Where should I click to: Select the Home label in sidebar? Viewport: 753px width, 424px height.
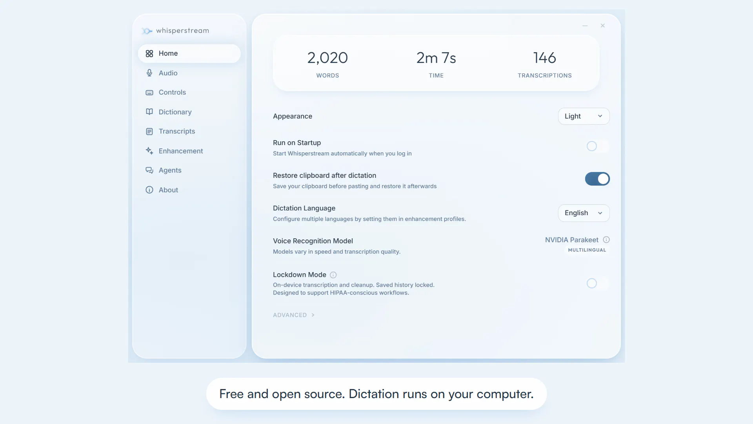168,53
